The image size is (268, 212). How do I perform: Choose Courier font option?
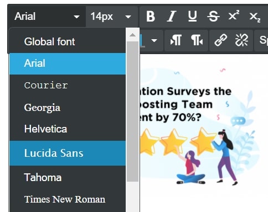(x=68, y=86)
